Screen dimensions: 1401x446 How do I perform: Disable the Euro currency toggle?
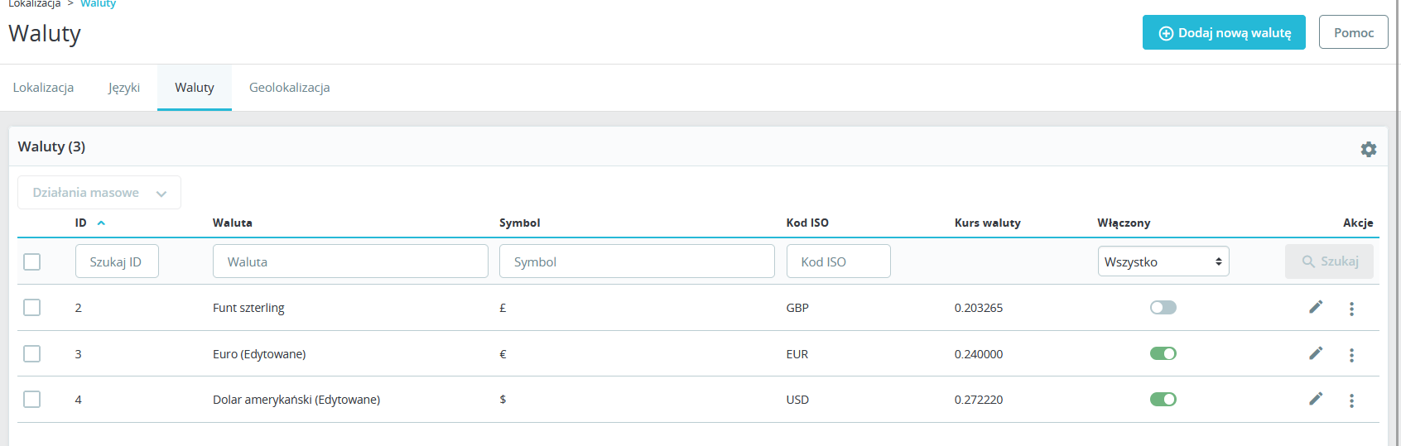click(x=1163, y=353)
